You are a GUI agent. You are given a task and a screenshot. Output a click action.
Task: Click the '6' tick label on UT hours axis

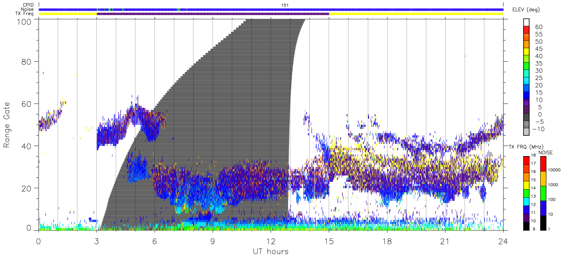[x=154, y=241]
